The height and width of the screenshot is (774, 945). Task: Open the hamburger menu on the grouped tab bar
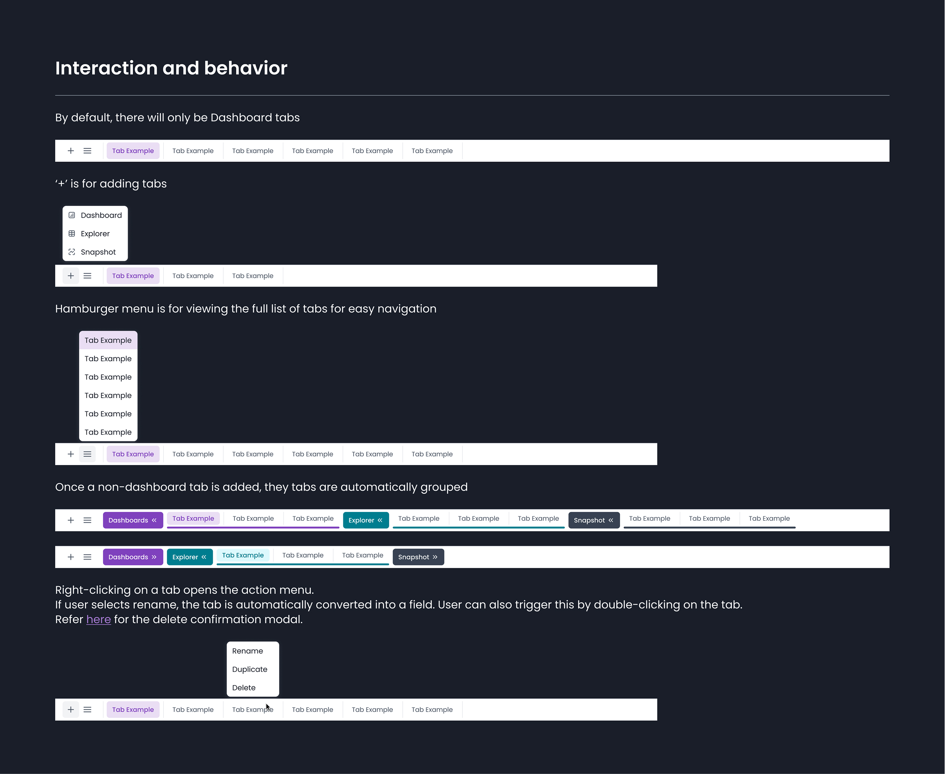(x=87, y=520)
